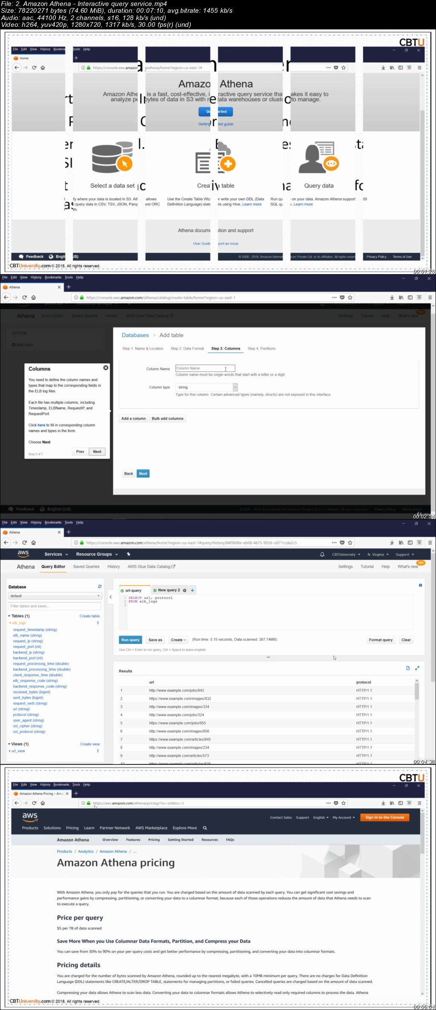Collapse the Tables (1) section
Viewport: 436px width, 1010px height.
[9, 616]
